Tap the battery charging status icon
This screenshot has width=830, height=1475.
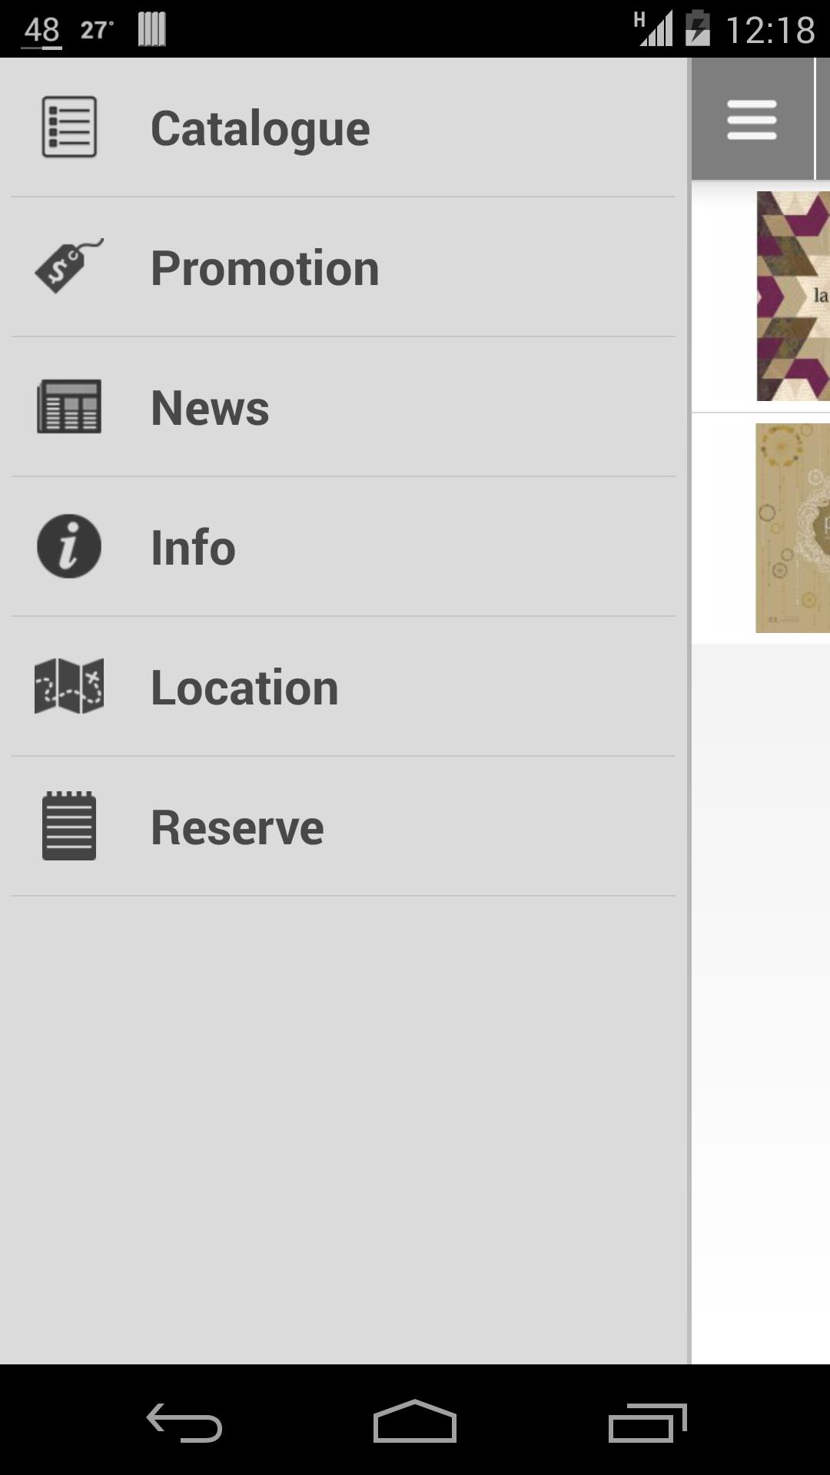pyautogui.click(x=698, y=28)
